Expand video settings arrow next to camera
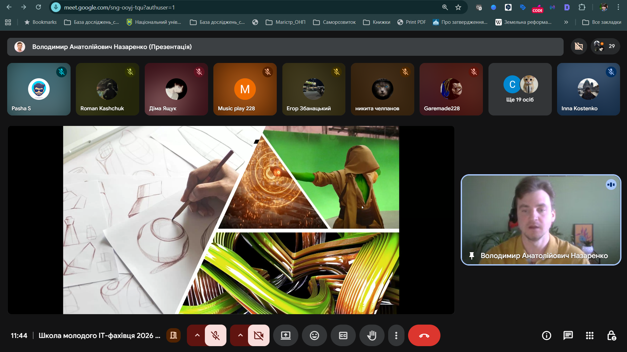 [x=240, y=335]
